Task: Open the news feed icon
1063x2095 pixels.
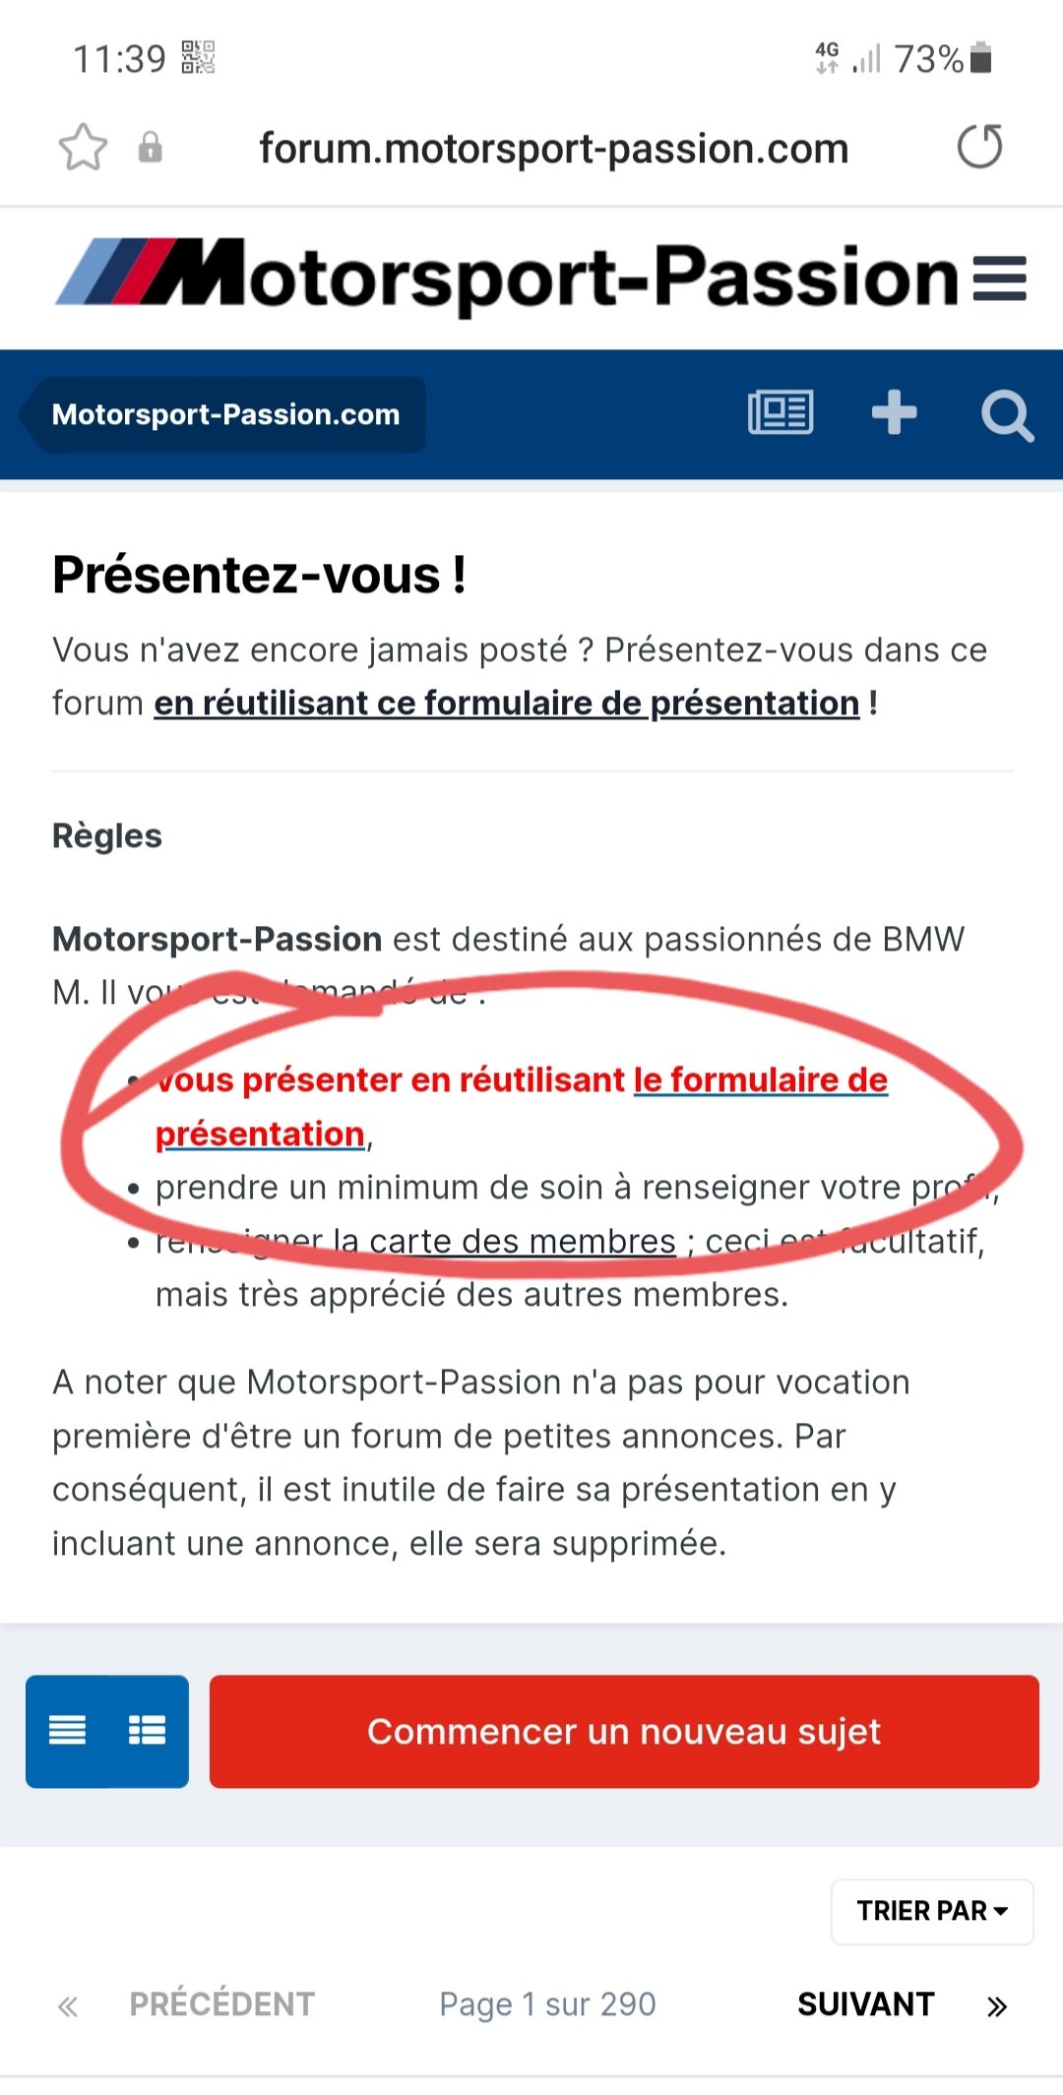Action: 781,412
